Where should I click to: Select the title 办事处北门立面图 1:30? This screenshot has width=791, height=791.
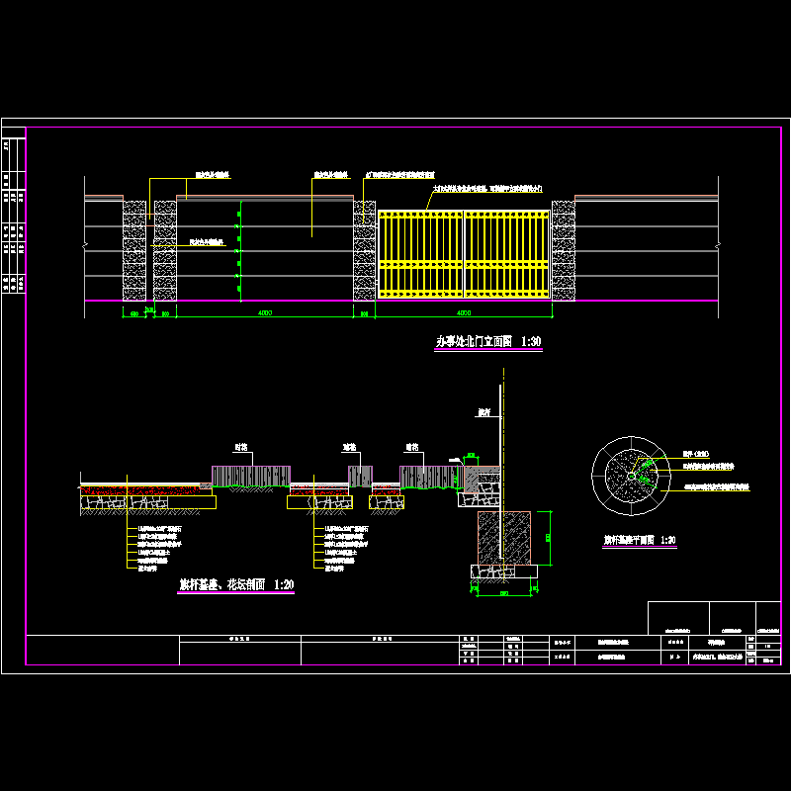click(488, 342)
